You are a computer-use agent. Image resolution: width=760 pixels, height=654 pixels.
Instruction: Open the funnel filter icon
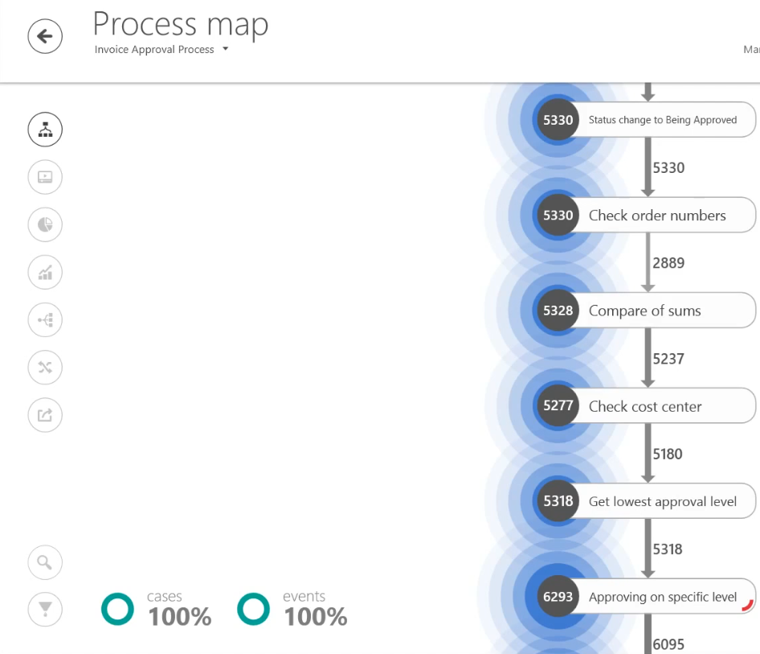(45, 610)
